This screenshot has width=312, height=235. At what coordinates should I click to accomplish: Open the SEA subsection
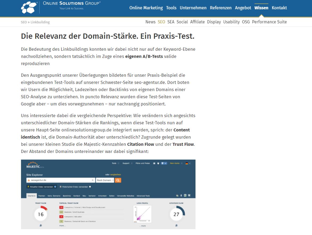[171, 22]
